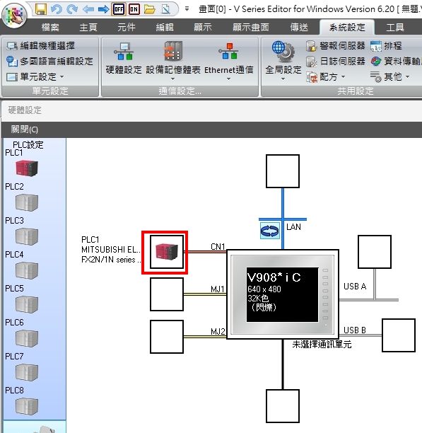Screen dimensions: 422x433
Task: Click the FX2N/1N series label
Action: (111, 260)
